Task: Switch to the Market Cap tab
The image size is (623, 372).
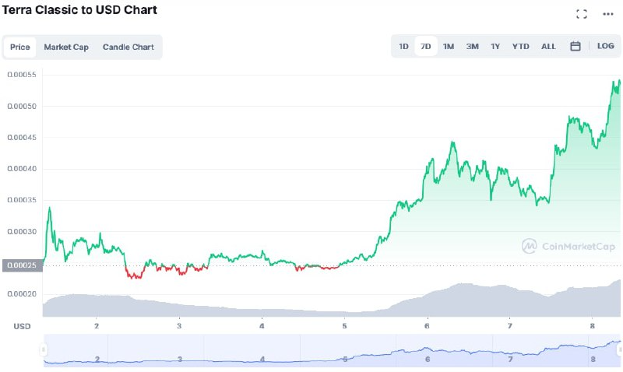Action: 66,47
